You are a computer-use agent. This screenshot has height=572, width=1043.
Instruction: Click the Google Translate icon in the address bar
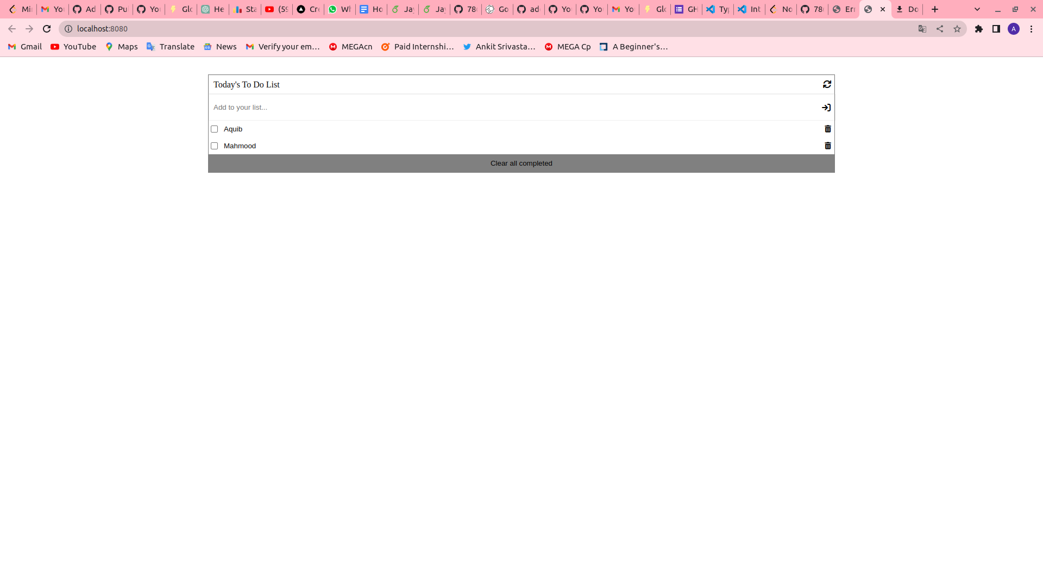[922, 29]
